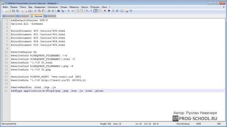Screen dimensions: 227x127
Task: Open the ? help menu
Action: click(110, 7)
